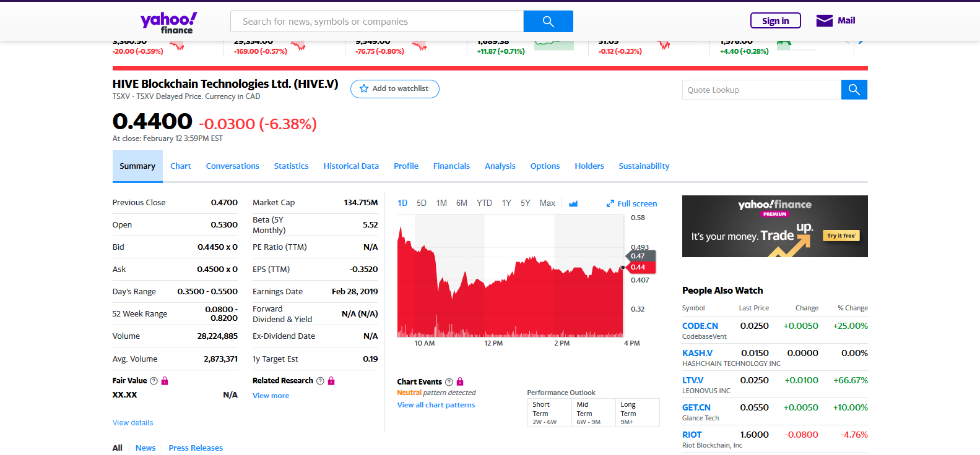Select the 5D chart range
The height and width of the screenshot is (455, 980).
pos(422,203)
